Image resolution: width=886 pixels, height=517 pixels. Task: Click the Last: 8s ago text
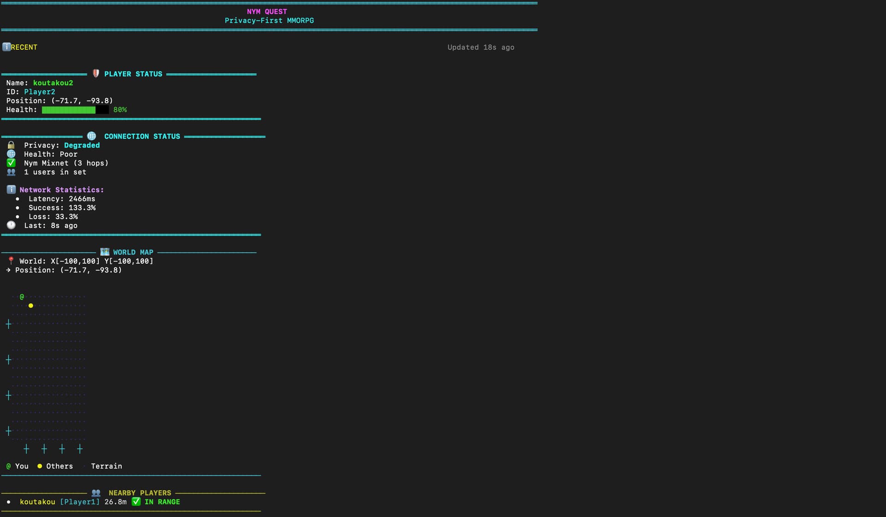tap(51, 226)
